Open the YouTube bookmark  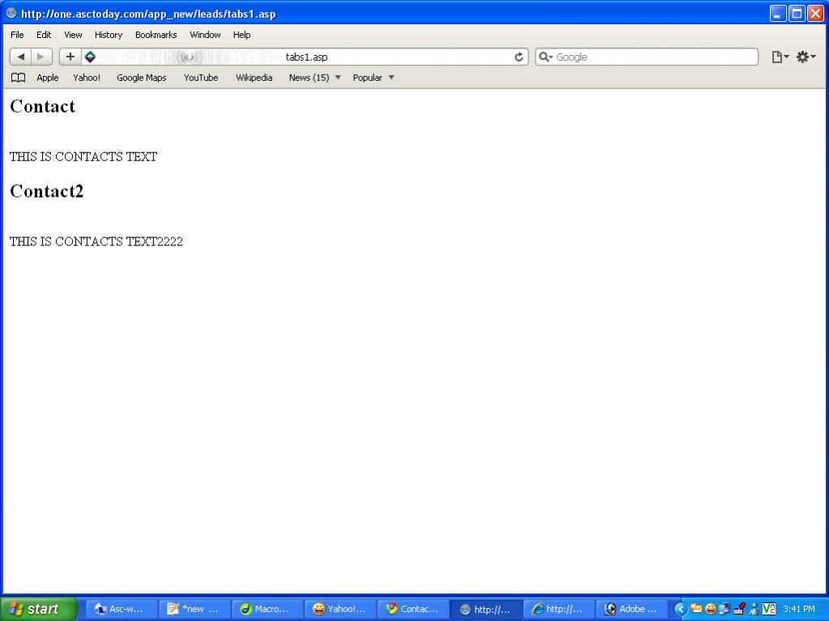(x=201, y=78)
